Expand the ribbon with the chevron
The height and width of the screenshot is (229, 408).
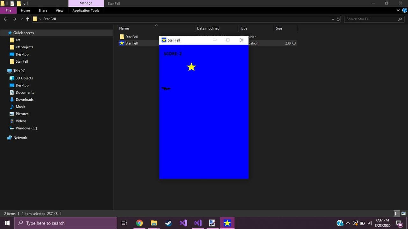coord(398,10)
